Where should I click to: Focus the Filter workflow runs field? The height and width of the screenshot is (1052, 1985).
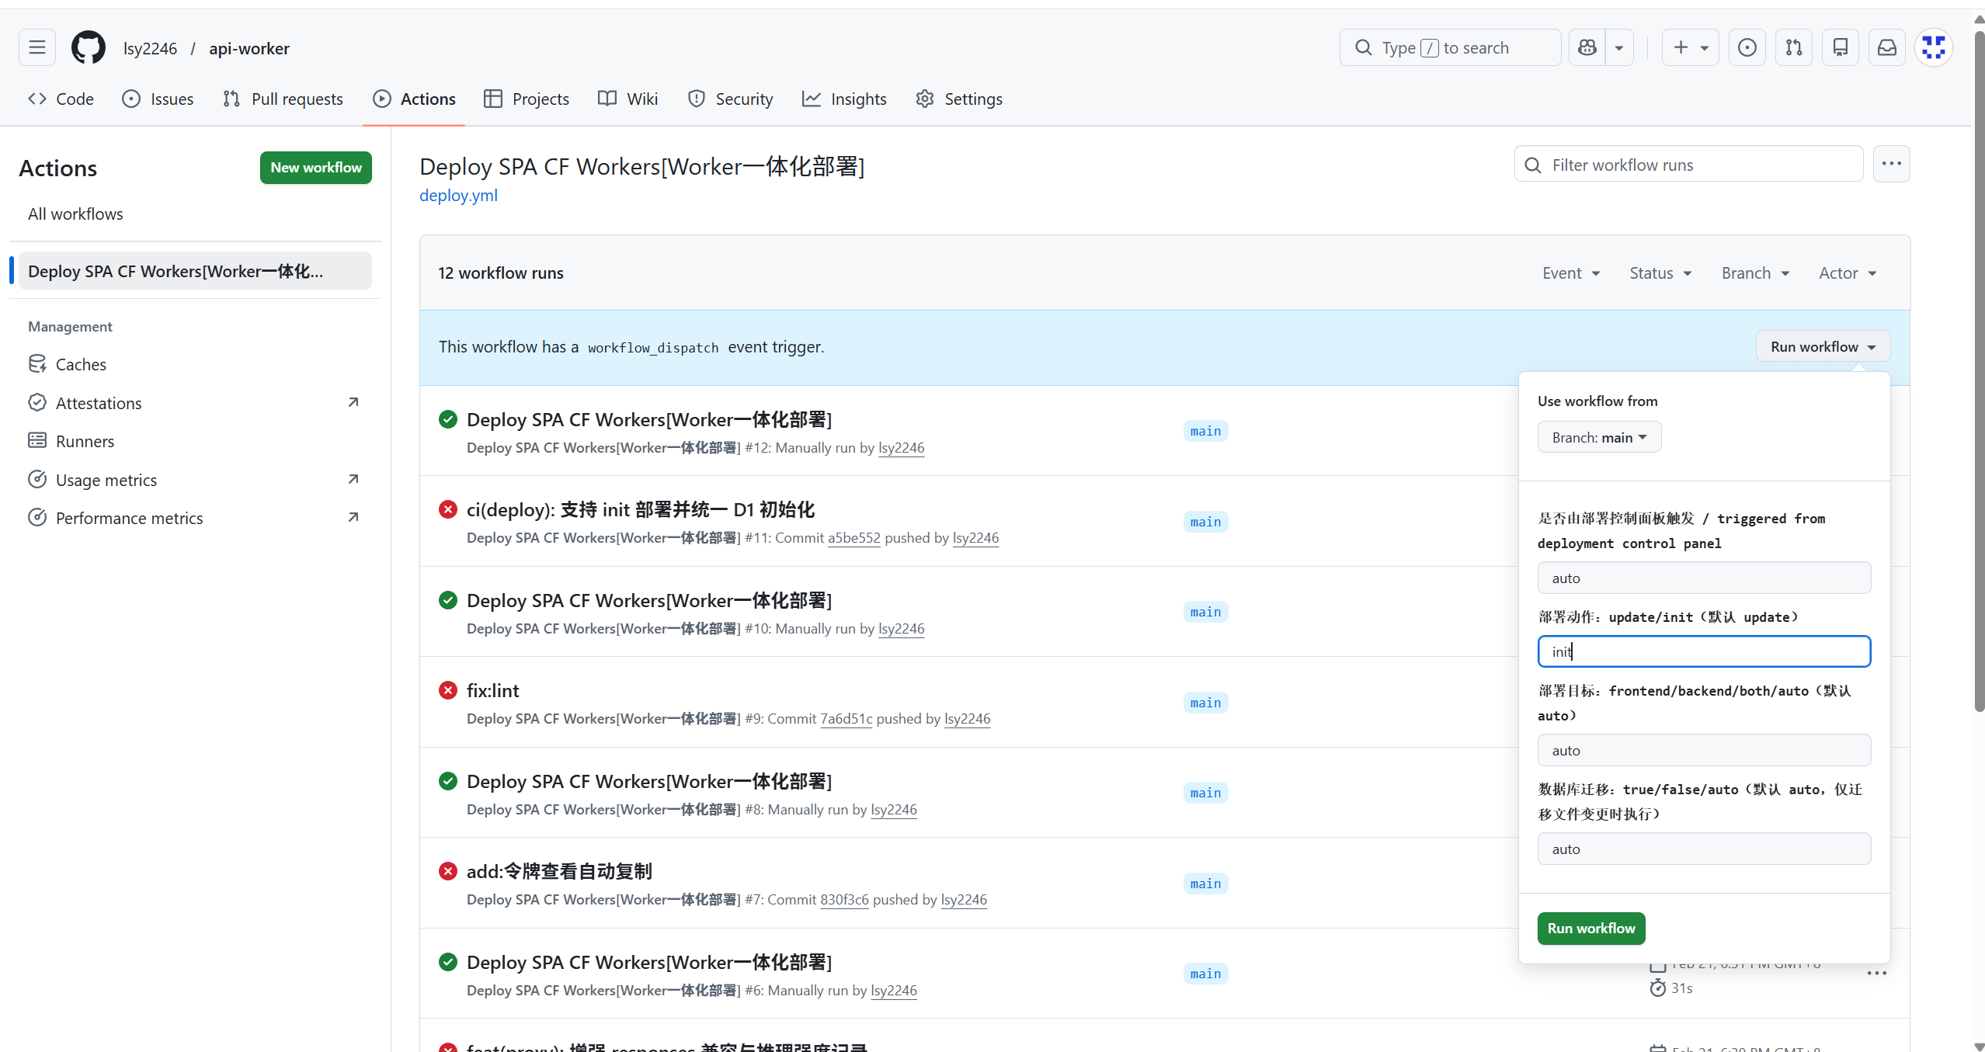(1689, 165)
